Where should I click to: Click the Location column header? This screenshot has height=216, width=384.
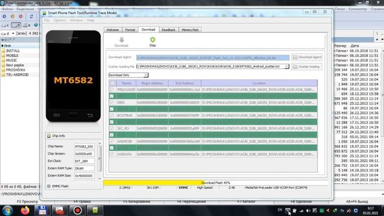pos(259,83)
